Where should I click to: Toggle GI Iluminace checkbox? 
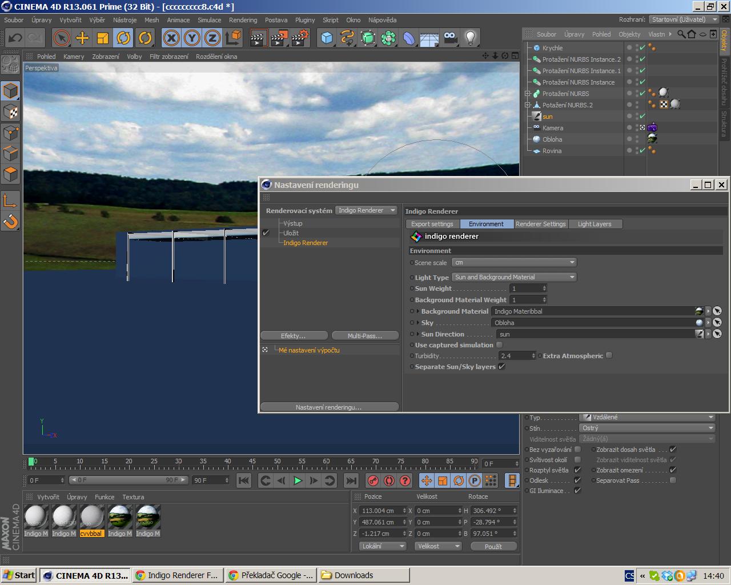577,491
